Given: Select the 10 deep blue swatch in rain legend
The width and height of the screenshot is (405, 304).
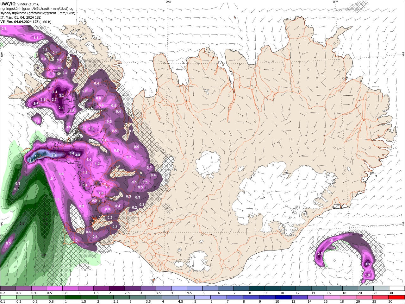Looking at the screenshot, I should [283, 297].
